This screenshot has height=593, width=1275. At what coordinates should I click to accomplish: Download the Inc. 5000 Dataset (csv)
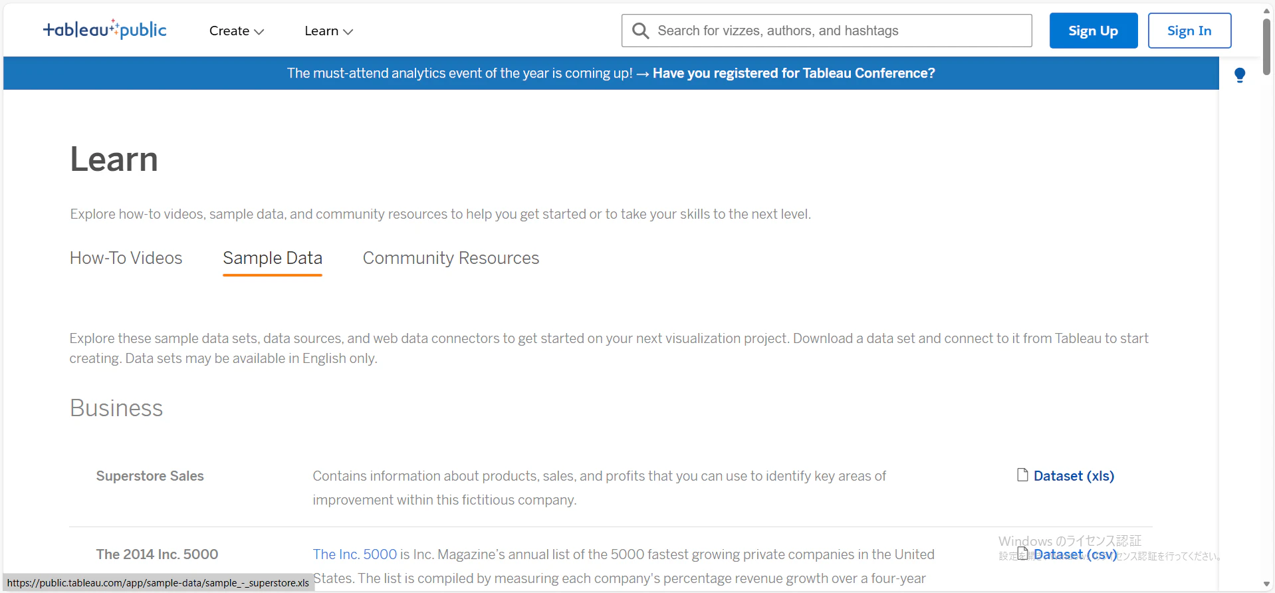click(x=1075, y=554)
